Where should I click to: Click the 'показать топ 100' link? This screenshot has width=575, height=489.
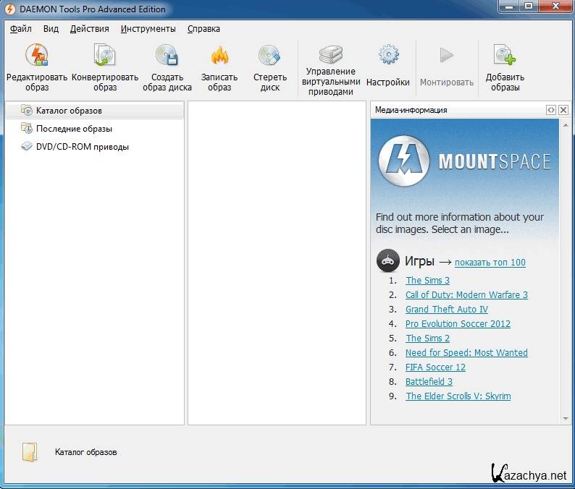coord(490,263)
